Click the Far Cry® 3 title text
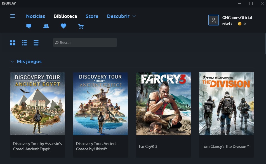266x164 pixels. click(x=148, y=146)
